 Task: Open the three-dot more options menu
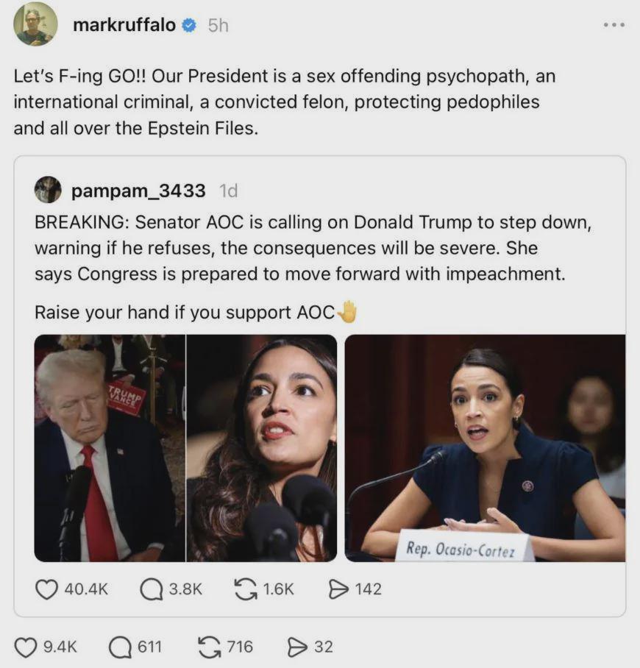click(x=614, y=25)
